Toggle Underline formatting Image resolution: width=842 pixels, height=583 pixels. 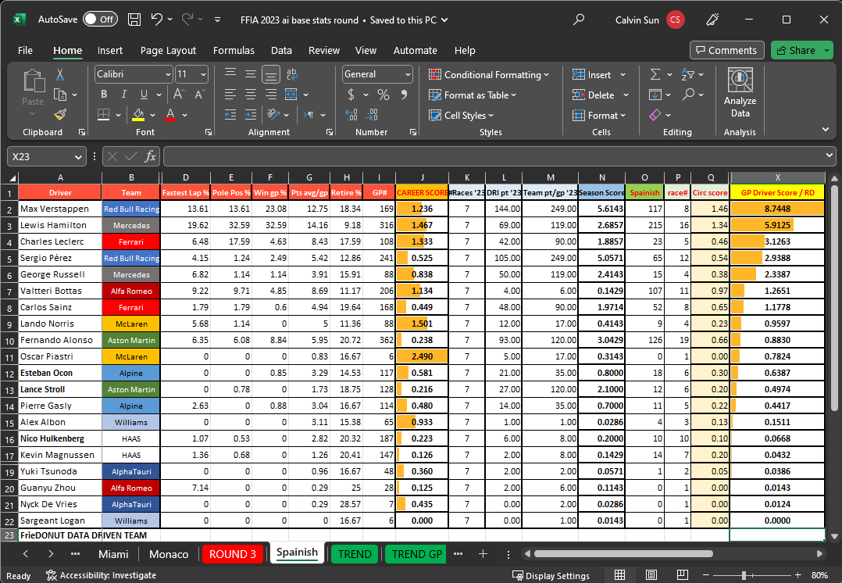pyautogui.click(x=144, y=95)
